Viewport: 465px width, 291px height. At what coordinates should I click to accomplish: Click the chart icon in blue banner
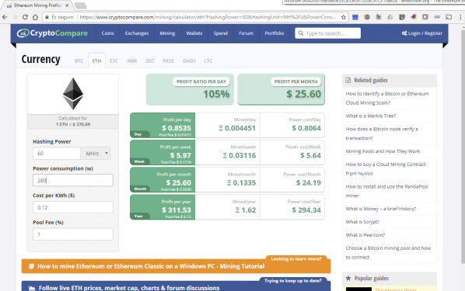pyautogui.click(x=32, y=288)
